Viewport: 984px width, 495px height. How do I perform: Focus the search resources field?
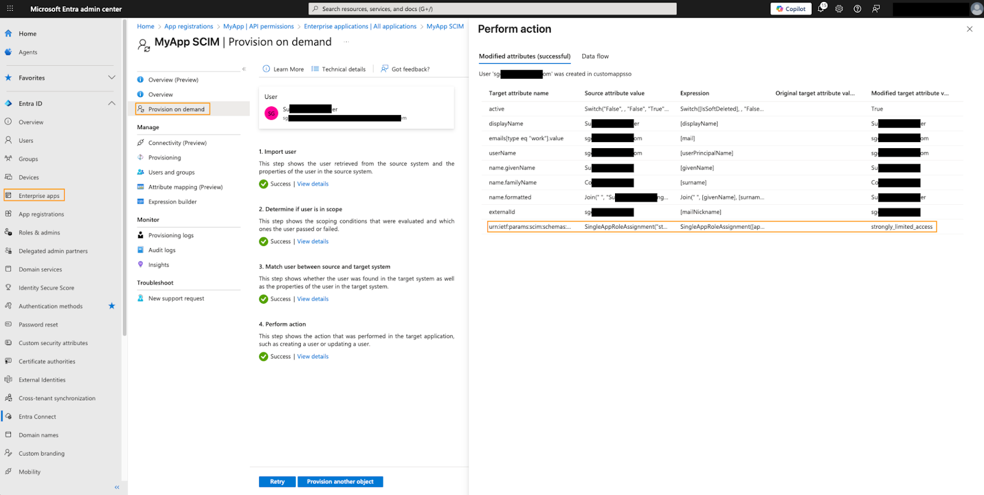(492, 9)
